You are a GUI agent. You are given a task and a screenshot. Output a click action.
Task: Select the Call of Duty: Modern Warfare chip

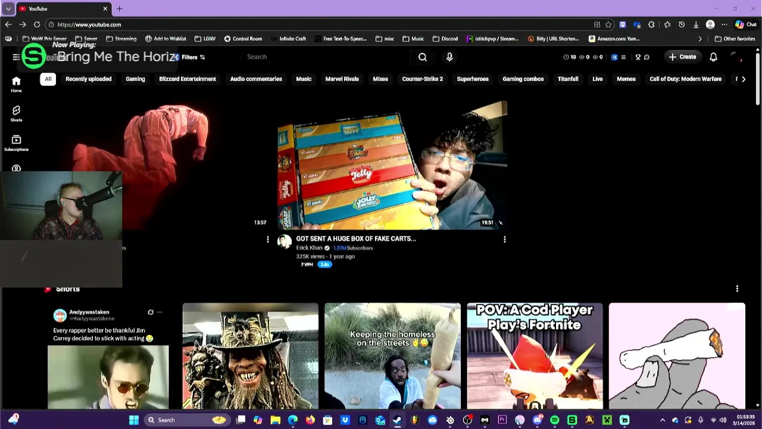[x=686, y=79]
